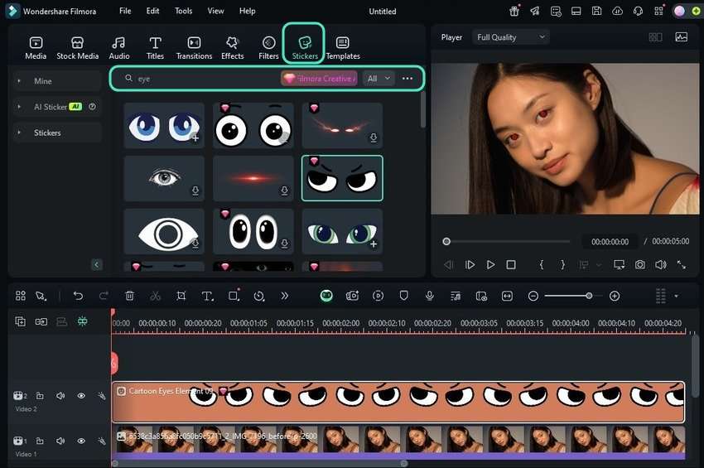Play frame by frame forward
The width and height of the screenshot is (704, 468).
point(470,264)
